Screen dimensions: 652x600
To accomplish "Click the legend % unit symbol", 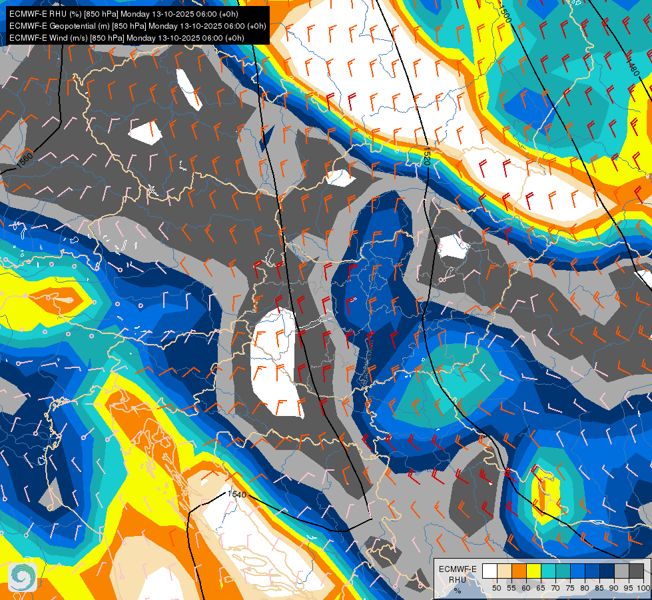I will (x=458, y=591).
